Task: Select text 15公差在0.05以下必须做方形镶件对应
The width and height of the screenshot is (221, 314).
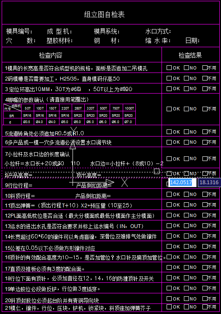Action: (50, 248)
